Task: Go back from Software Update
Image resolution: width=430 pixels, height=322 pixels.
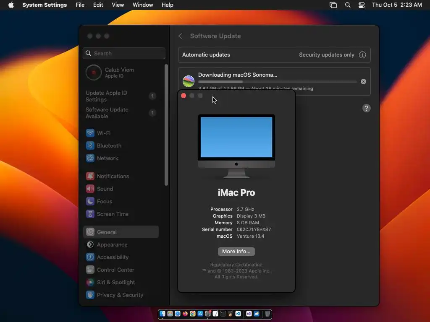Action: pos(180,36)
